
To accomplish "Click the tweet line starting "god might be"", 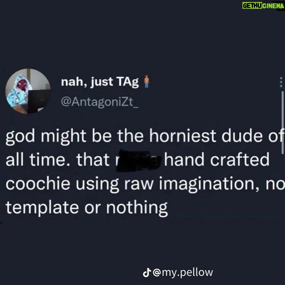I will click(x=145, y=136).
